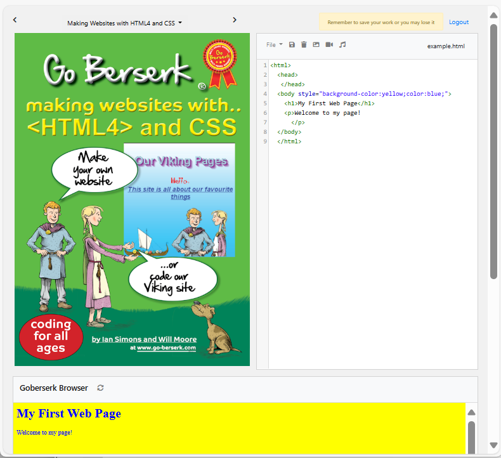Open the Making Websites with HTML4 and CSS dropdown

click(x=124, y=23)
